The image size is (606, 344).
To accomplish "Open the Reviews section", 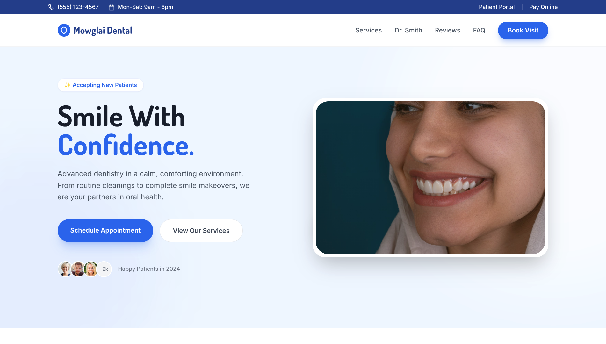I will [447, 30].
